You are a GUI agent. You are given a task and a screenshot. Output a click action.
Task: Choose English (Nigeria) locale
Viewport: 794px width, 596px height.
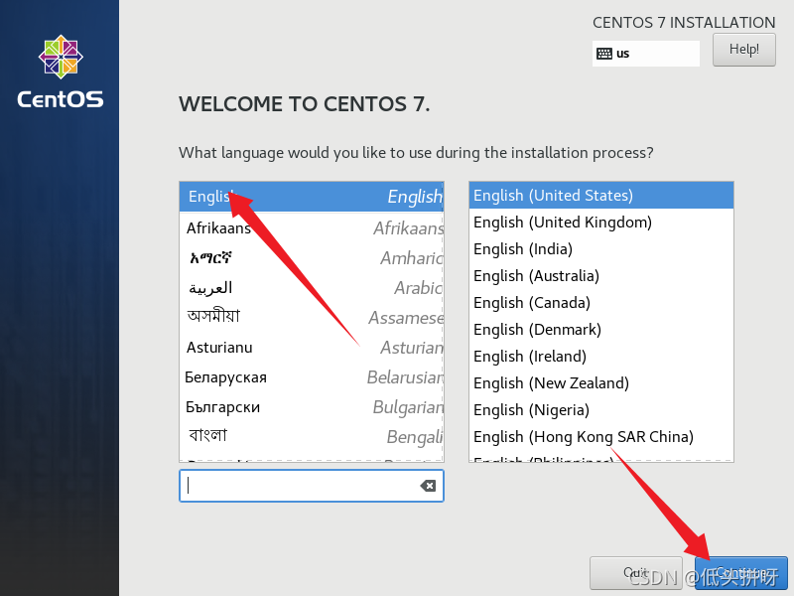pyautogui.click(x=601, y=410)
